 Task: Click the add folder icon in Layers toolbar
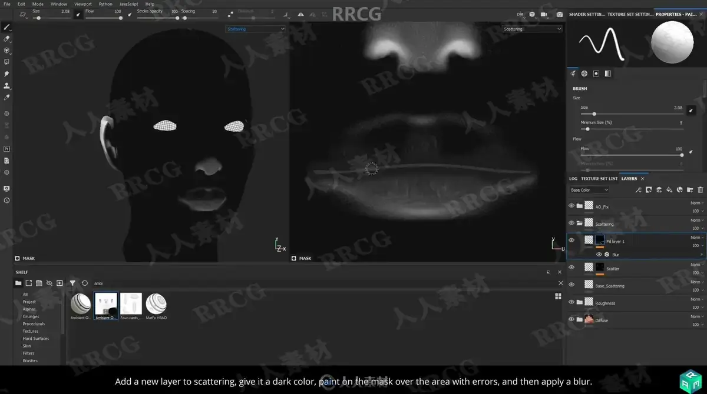coord(690,190)
